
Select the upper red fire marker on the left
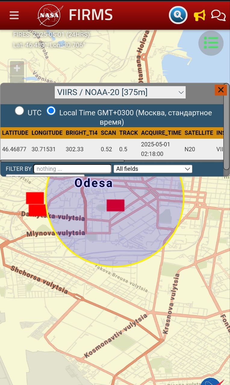[x=35, y=198]
